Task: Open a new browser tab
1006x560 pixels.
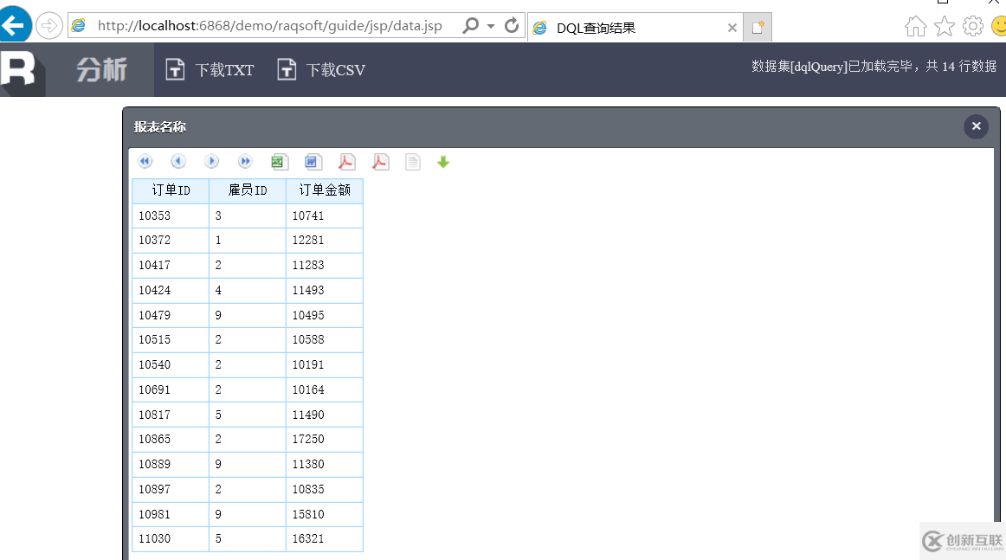Action: (758, 27)
